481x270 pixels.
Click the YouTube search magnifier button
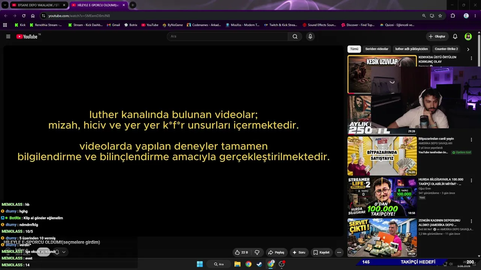[295, 36]
